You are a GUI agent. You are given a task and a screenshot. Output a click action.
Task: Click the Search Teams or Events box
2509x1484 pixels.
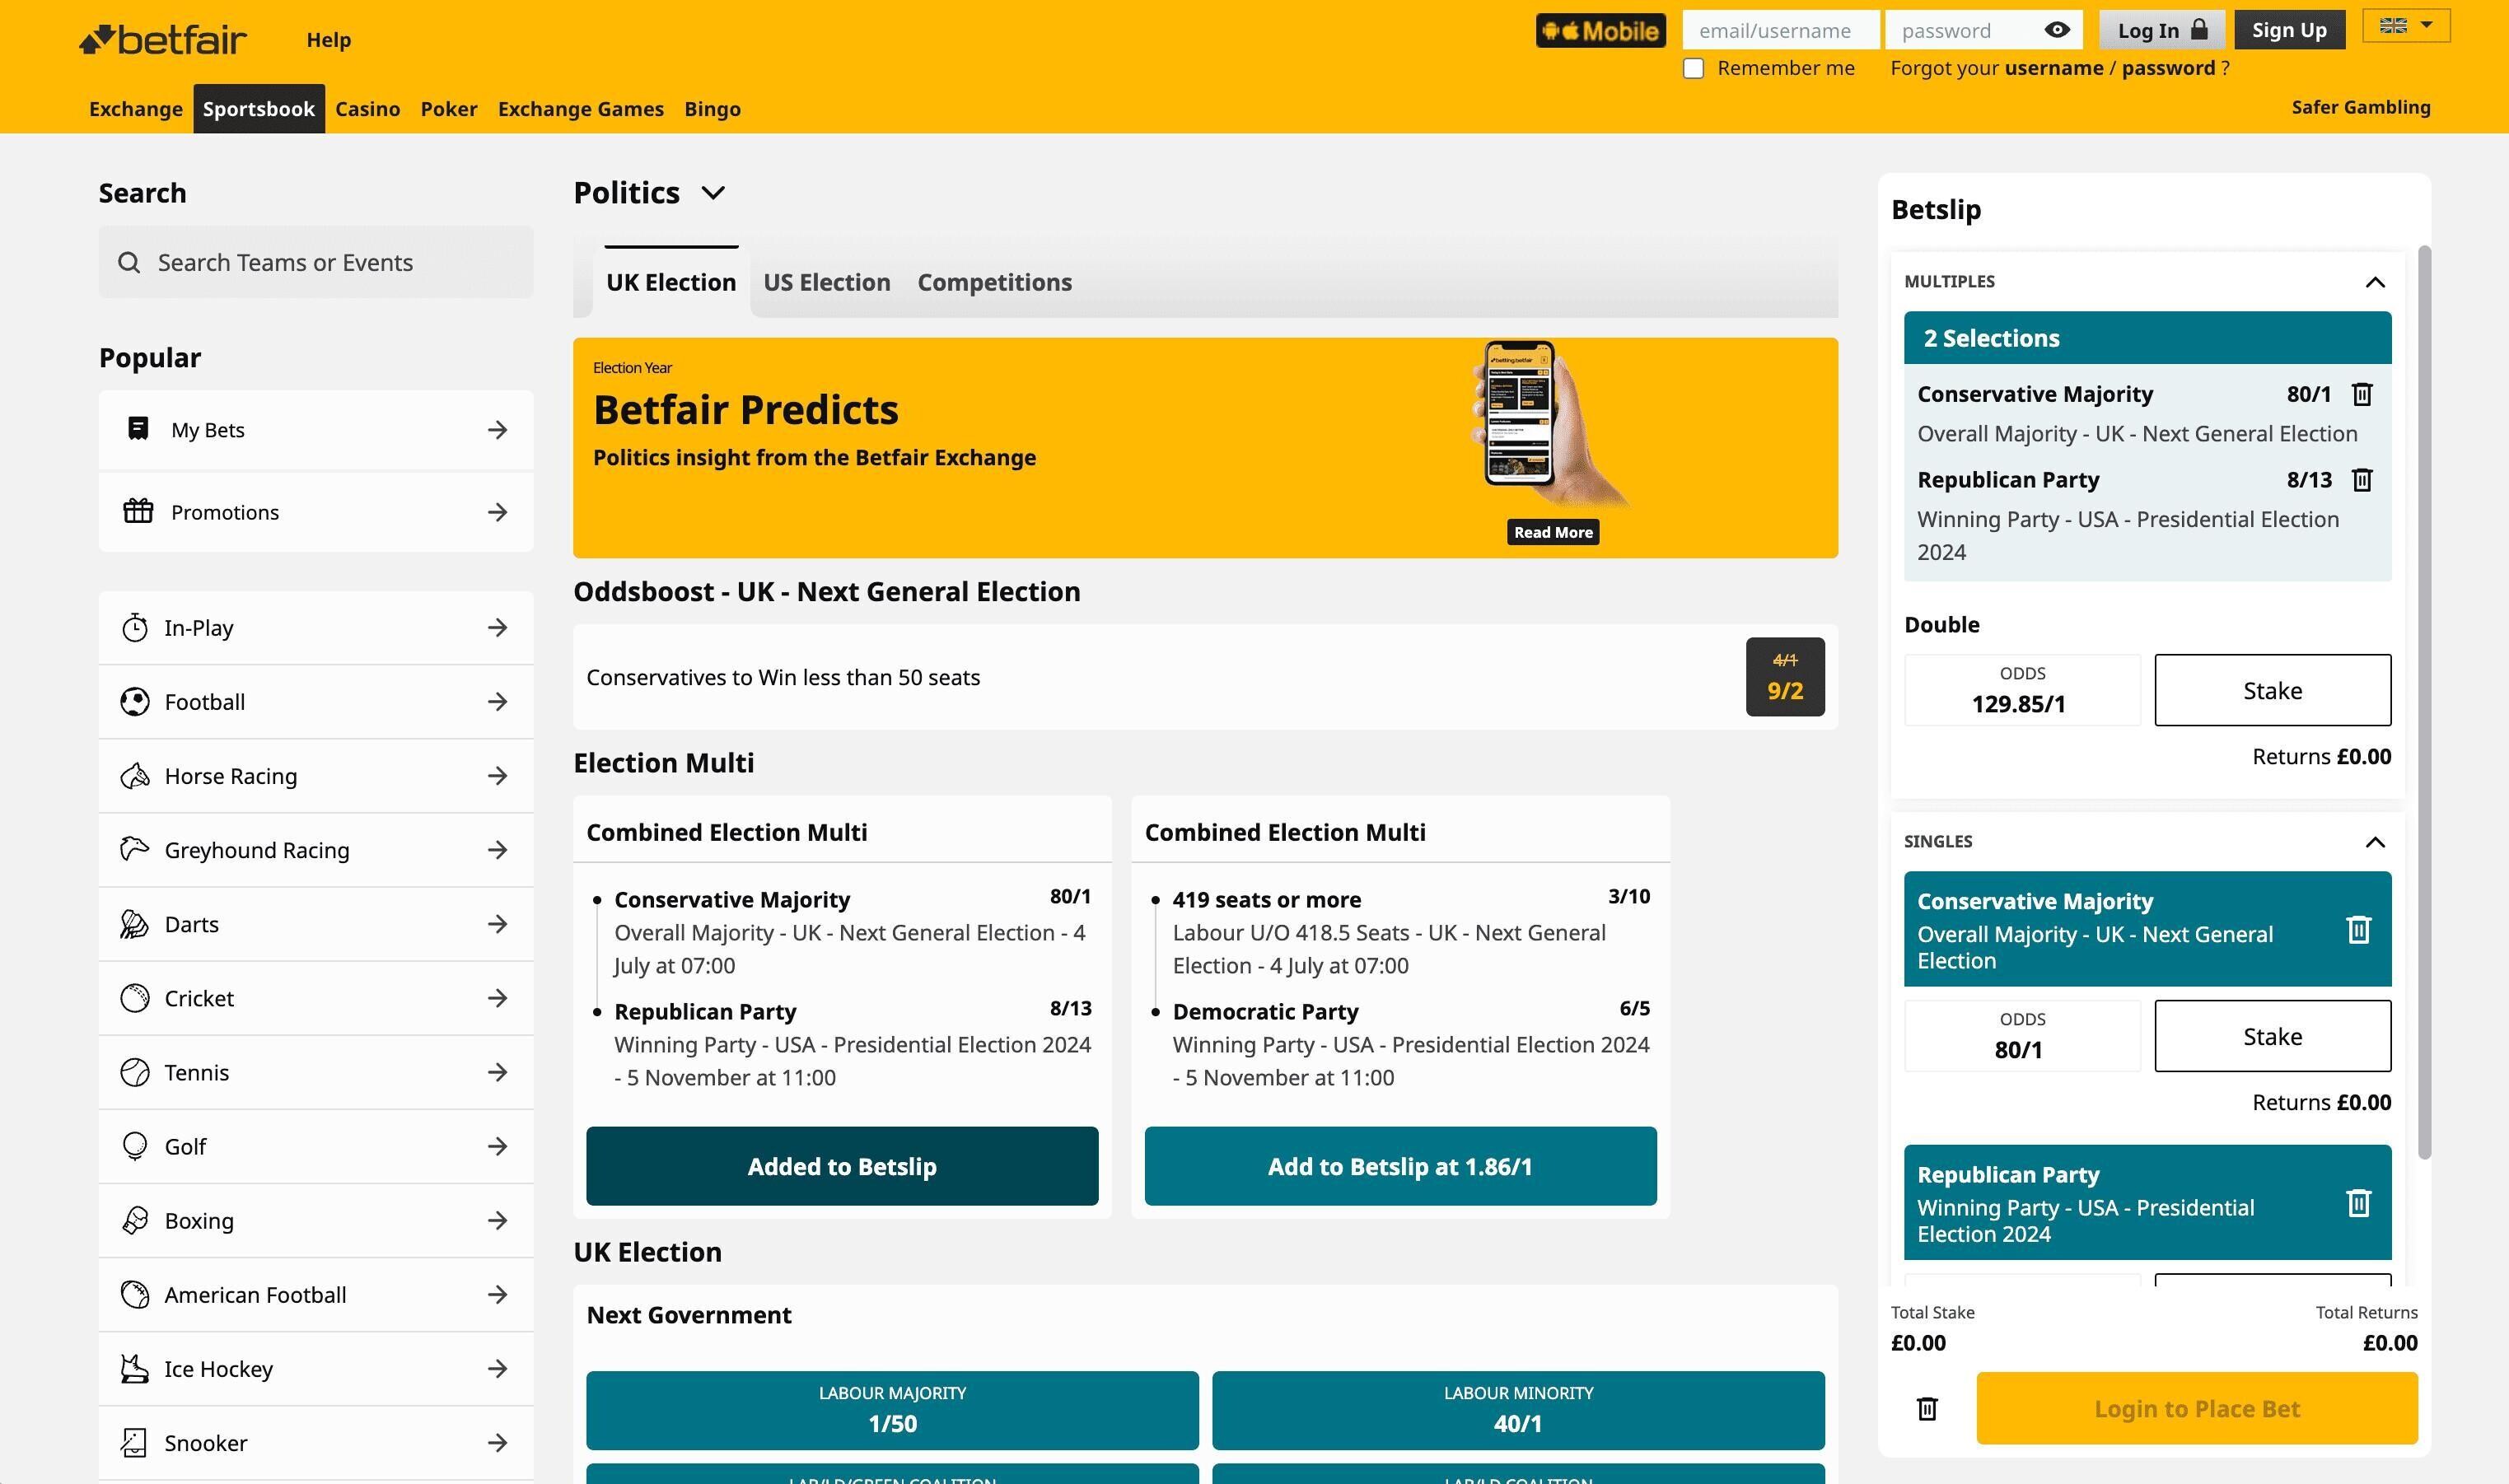316,262
